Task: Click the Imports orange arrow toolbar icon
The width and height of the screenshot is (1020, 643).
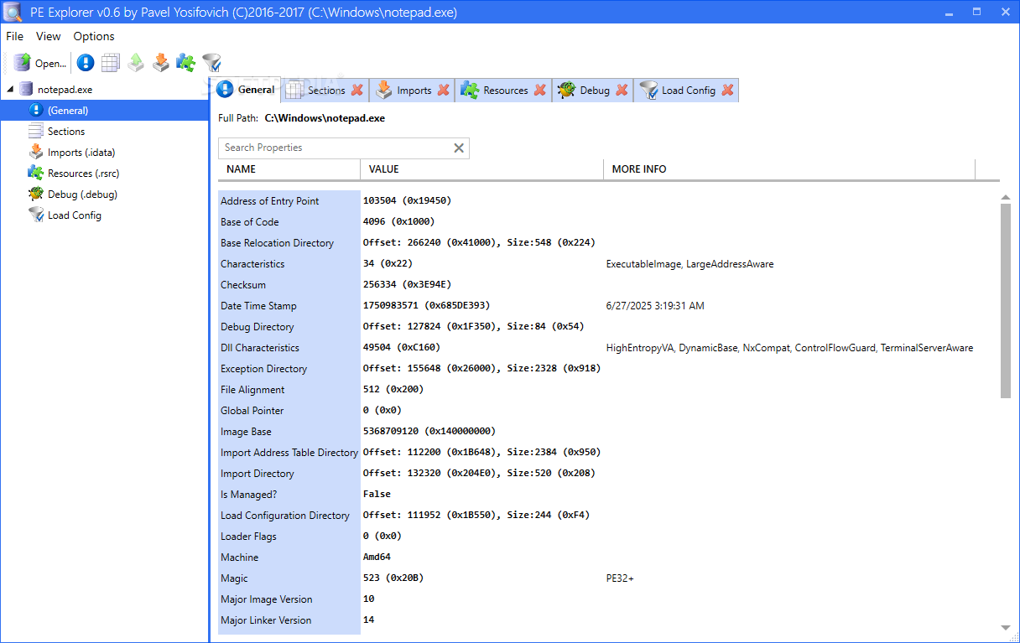Action: click(160, 63)
